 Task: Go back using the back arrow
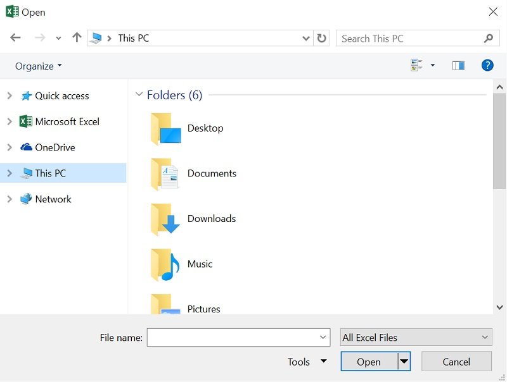tap(15, 38)
